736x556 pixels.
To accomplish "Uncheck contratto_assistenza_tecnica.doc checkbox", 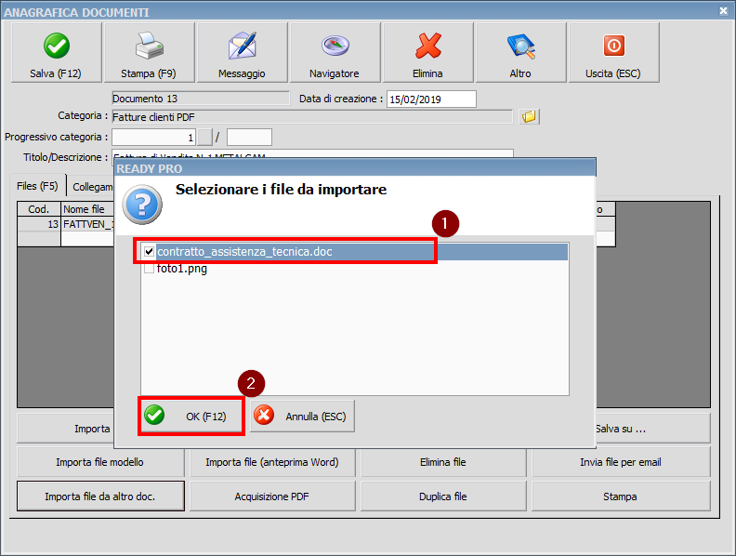I will [x=149, y=251].
